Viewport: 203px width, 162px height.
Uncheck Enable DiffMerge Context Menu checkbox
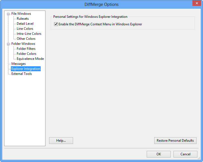(56, 24)
